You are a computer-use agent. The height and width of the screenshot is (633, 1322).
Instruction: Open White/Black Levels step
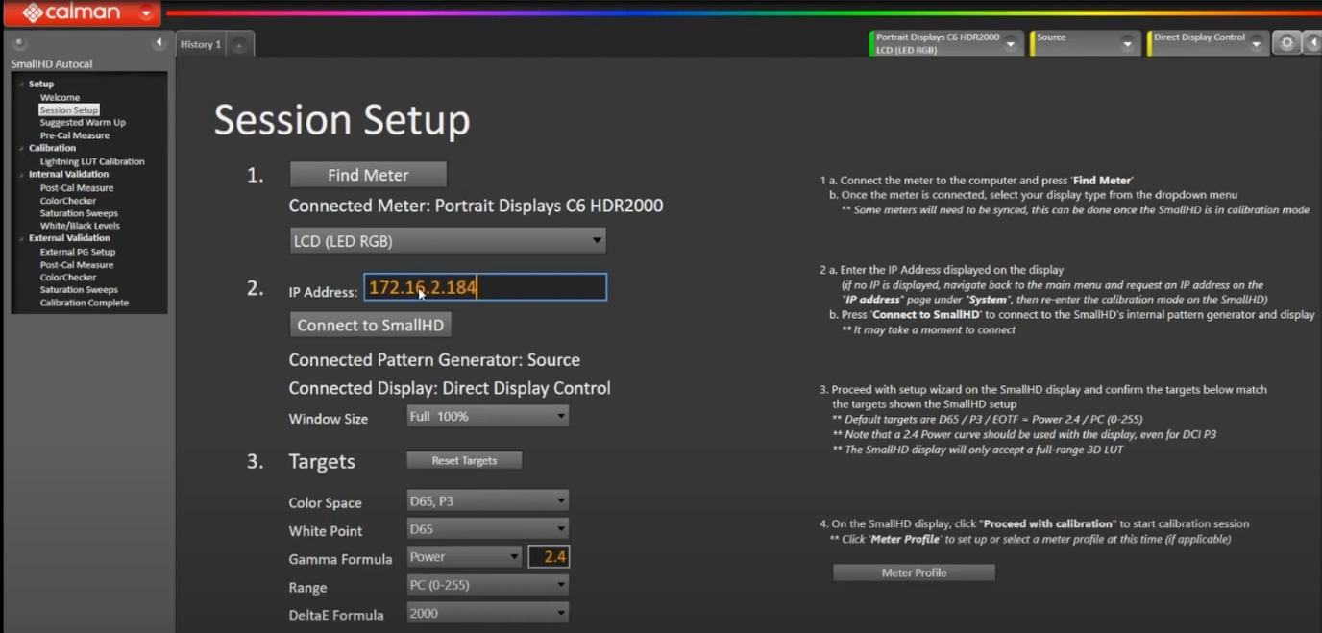(x=80, y=226)
